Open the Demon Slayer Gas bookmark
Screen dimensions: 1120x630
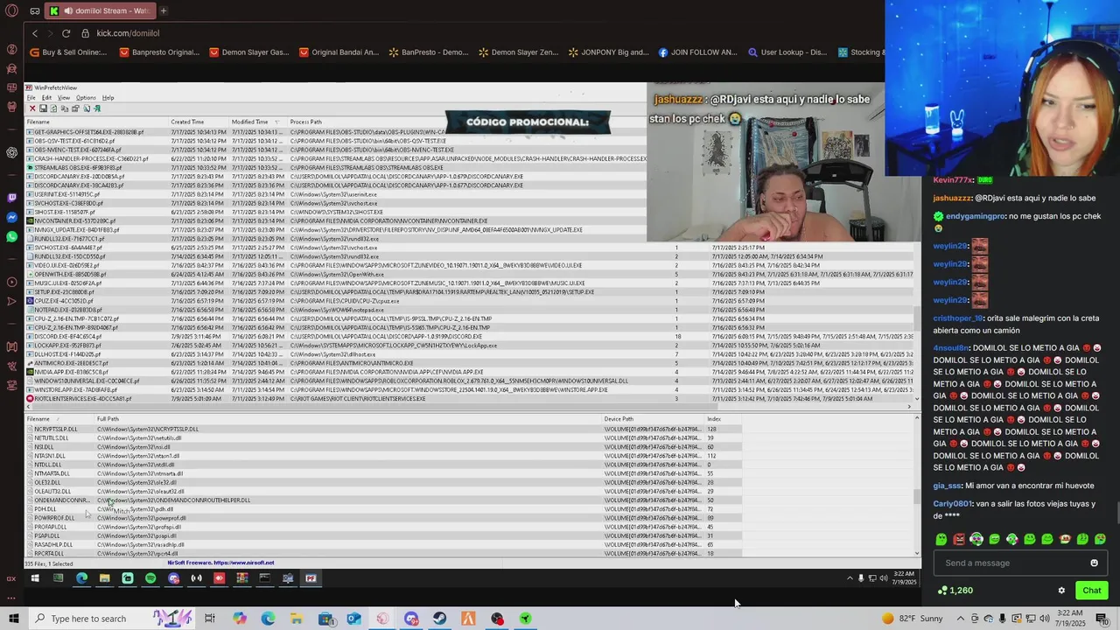point(249,52)
